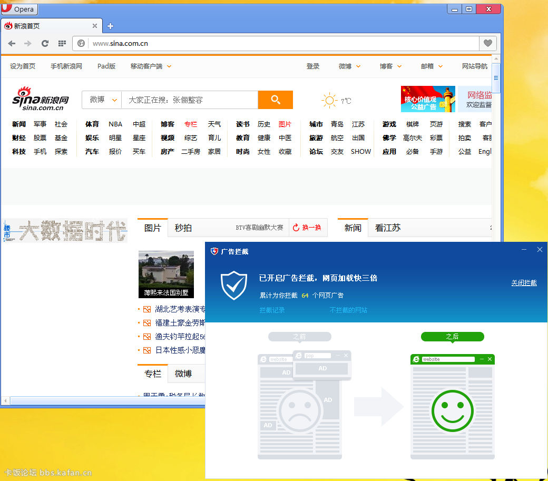548x481 pixels.
Task: Open the 薄熙来法国别墅 photo thumbnail
Action: [x=166, y=274]
